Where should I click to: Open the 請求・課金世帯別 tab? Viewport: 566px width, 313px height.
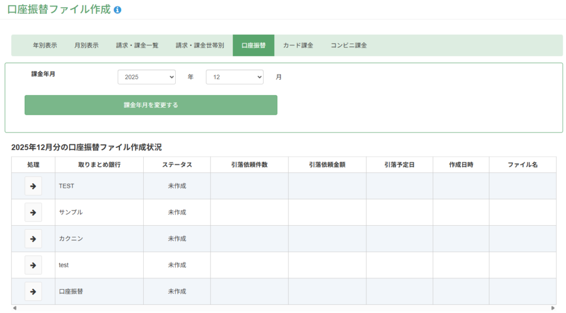click(x=200, y=45)
